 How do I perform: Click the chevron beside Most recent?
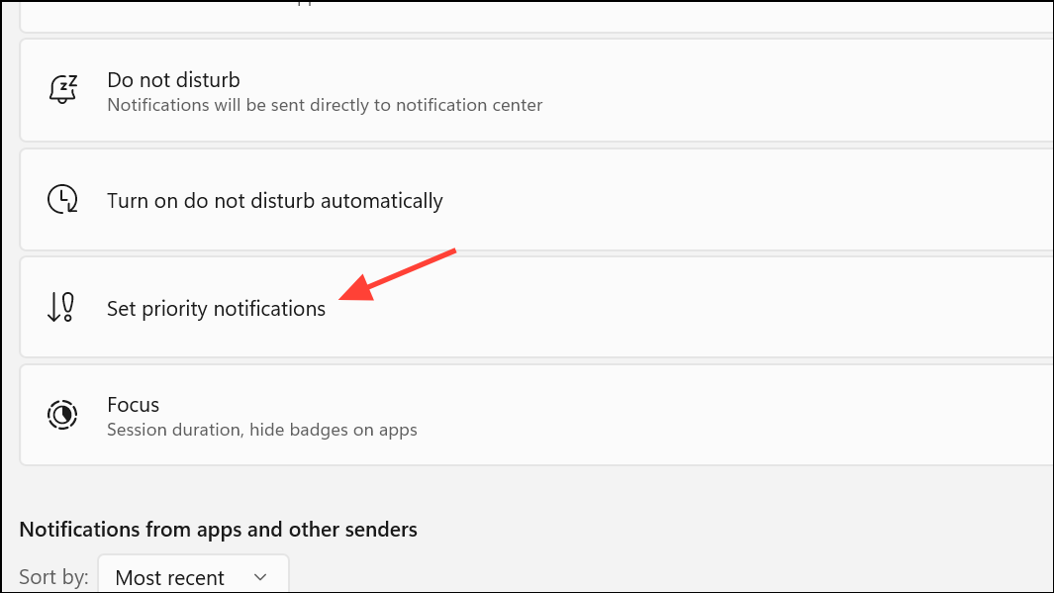[261, 577]
